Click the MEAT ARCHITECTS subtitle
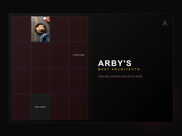 [x=119, y=69]
